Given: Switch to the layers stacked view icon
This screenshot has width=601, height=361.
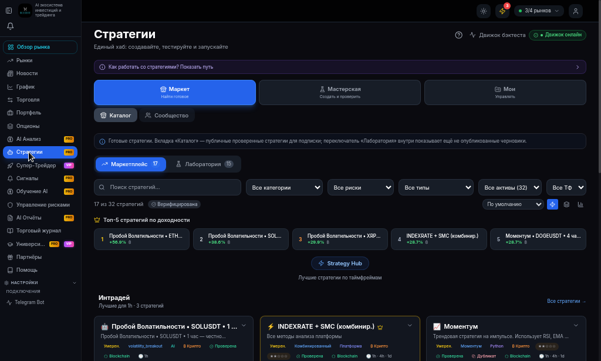Looking at the screenshot, I should (x=566, y=205).
